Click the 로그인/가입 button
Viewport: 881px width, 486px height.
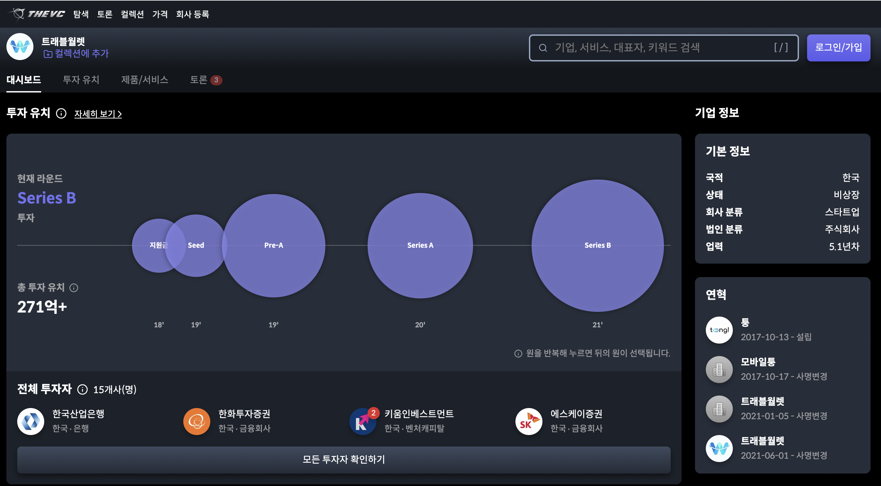coord(838,48)
